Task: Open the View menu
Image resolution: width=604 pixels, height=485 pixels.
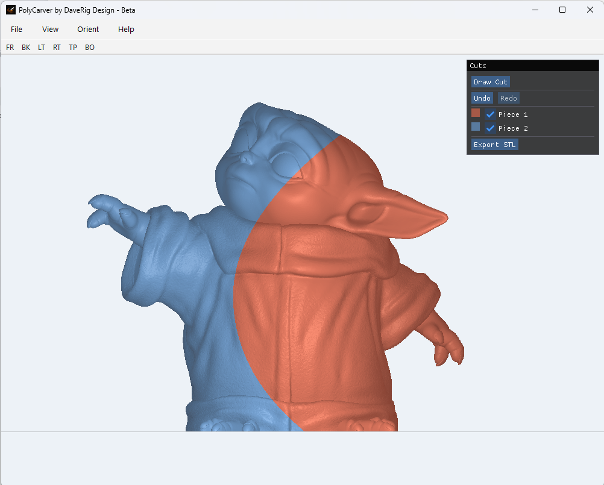Action: coord(50,30)
